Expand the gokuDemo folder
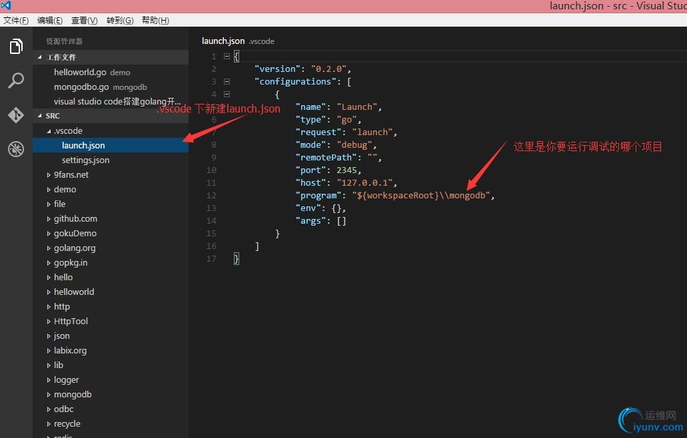The image size is (687, 438). point(49,234)
